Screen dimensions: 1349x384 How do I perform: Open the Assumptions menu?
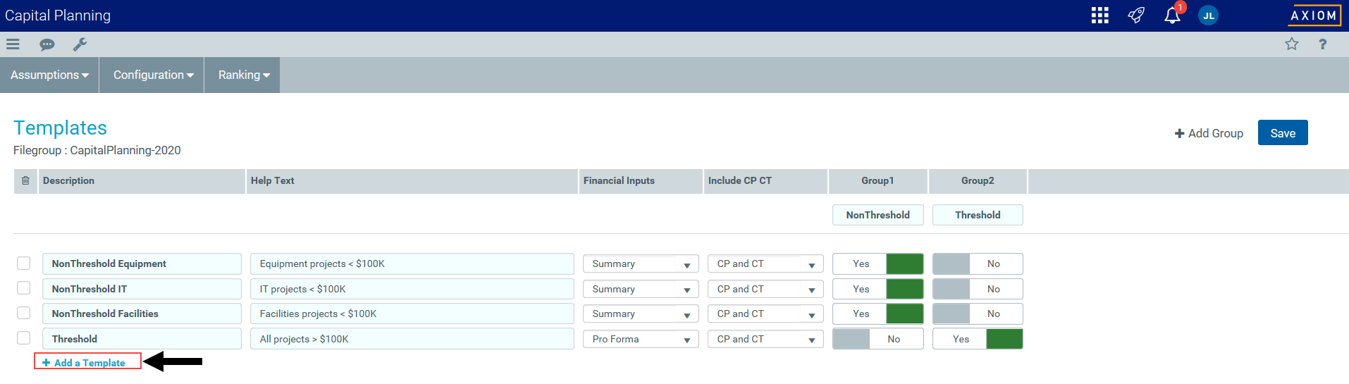point(49,75)
